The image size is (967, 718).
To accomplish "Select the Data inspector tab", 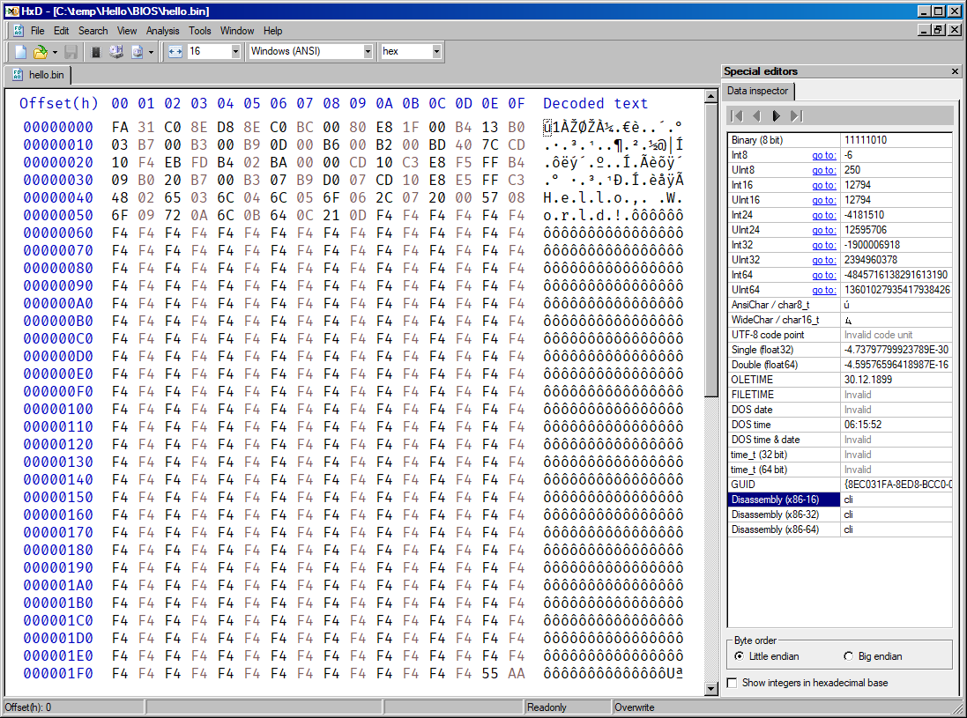I will [758, 91].
